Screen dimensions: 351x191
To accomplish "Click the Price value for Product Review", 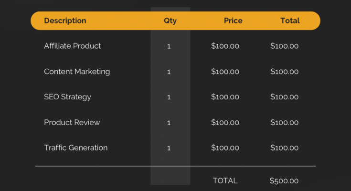I will click(225, 123).
